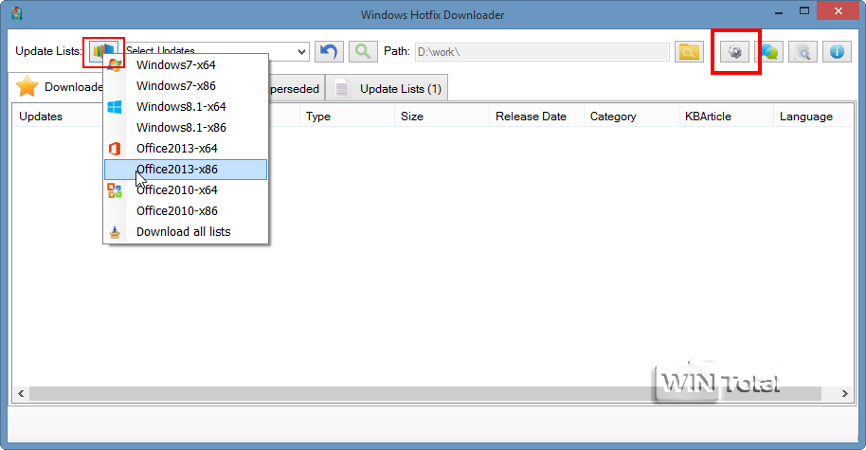866x450 pixels.
Task: Click the chat bubbles toolbar button
Action: tap(769, 52)
